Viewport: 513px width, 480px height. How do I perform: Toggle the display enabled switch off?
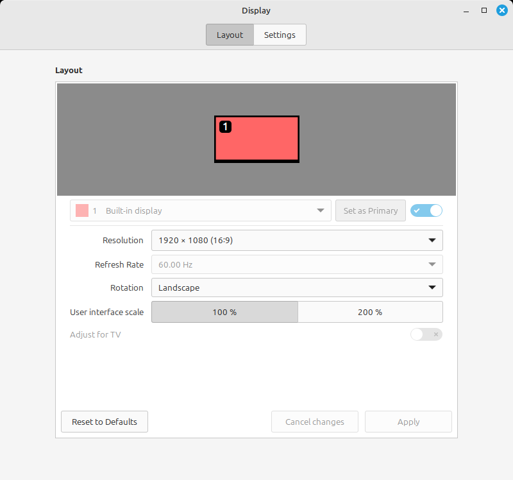426,210
